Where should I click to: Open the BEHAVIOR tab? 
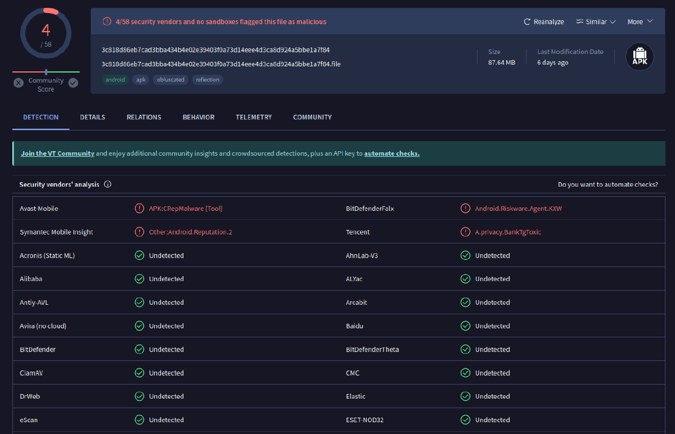[x=199, y=117]
